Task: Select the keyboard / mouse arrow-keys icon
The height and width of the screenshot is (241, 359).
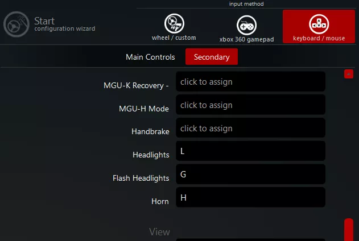Action: tap(319, 24)
